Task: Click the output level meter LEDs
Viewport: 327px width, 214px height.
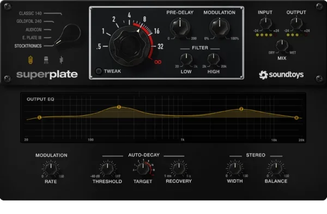Action: pos(297,35)
